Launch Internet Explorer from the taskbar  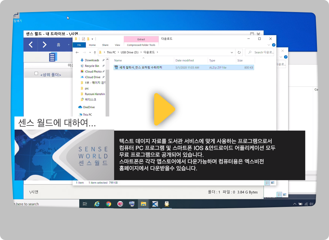tap(97, 204)
